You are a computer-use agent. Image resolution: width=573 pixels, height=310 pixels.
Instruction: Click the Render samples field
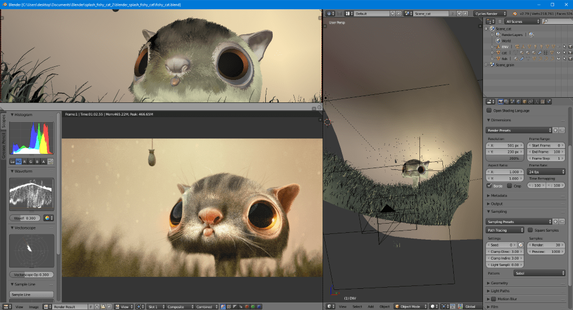[x=546, y=245]
